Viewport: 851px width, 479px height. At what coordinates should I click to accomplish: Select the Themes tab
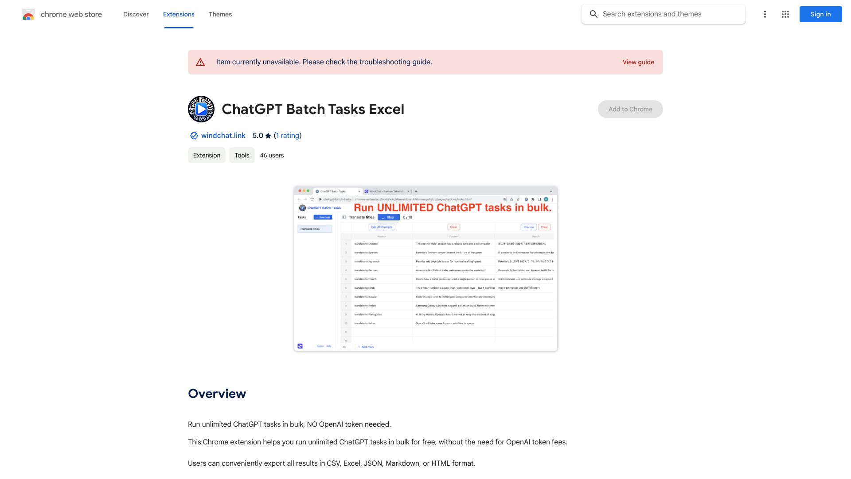pos(220,14)
